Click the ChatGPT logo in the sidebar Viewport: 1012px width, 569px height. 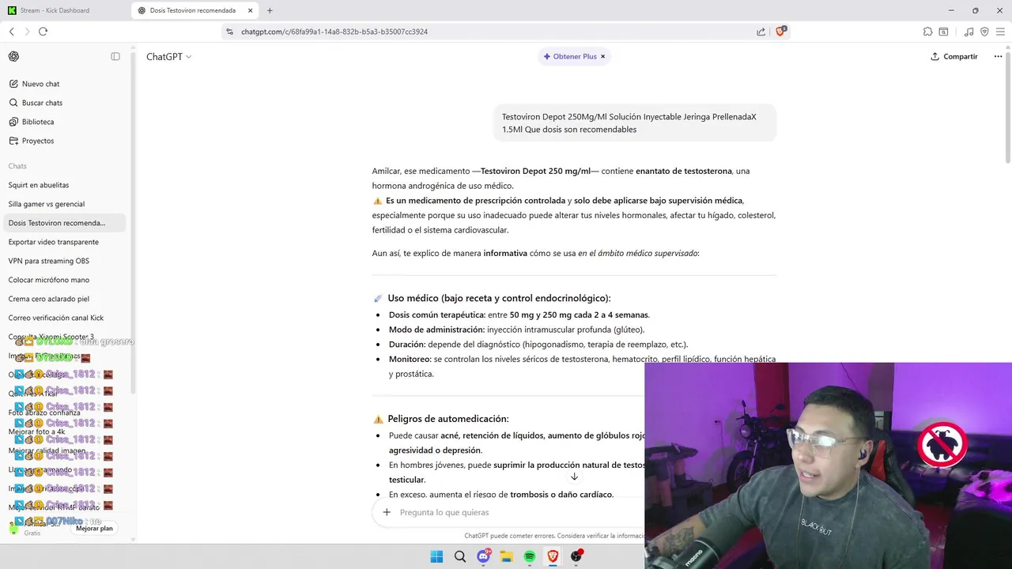click(x=13, y=56)
